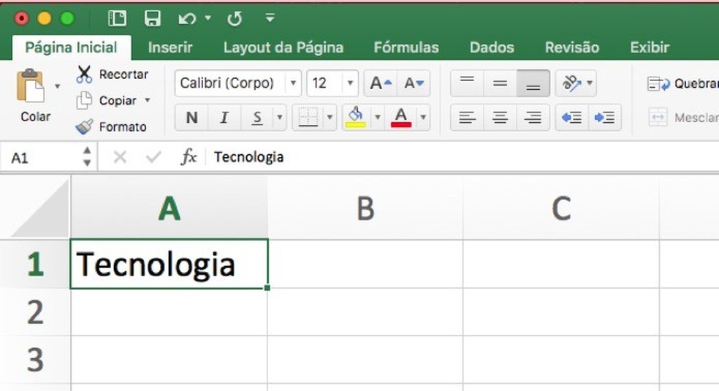Apply the yellow fill color bucket
Screen dimensions: 719x391
tap(356, 117)
